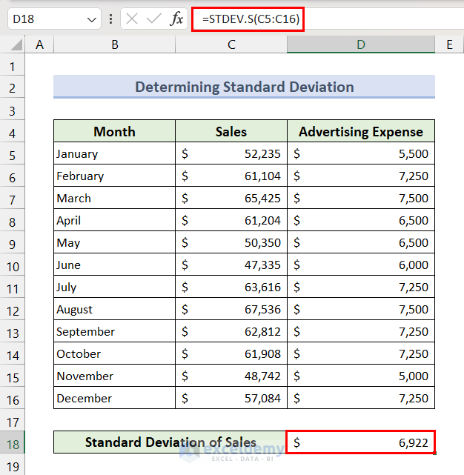This screenshot has height=475, width=464.
Task: Click the Enter checkmark icon in formula bar
Action: (x=154, y=19)
